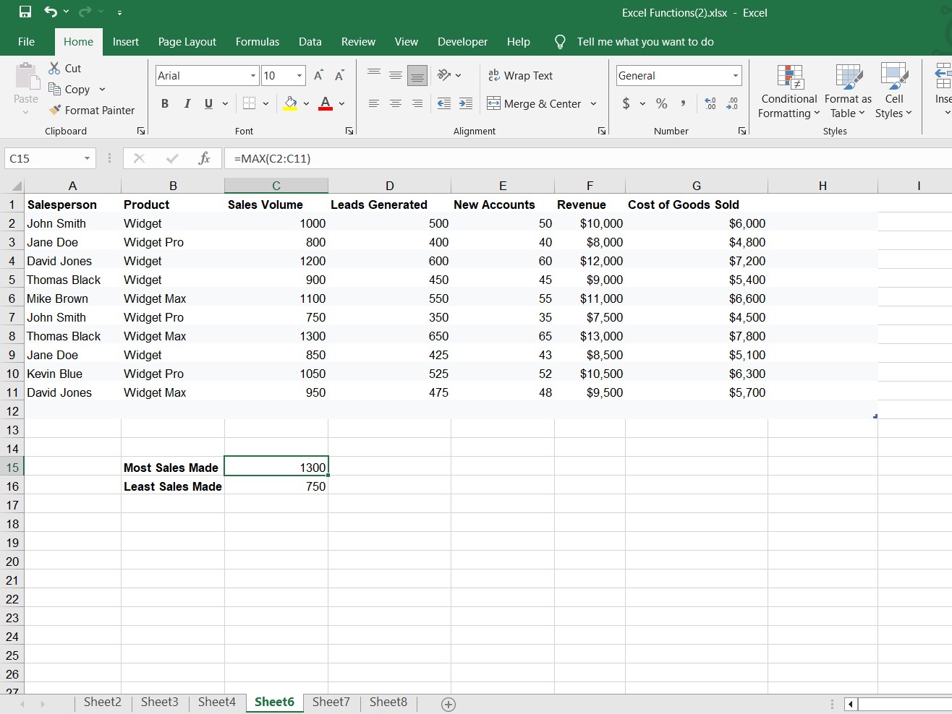Toggle Underline formatting
Screen dimensions: 952x714
pos(208,103)
